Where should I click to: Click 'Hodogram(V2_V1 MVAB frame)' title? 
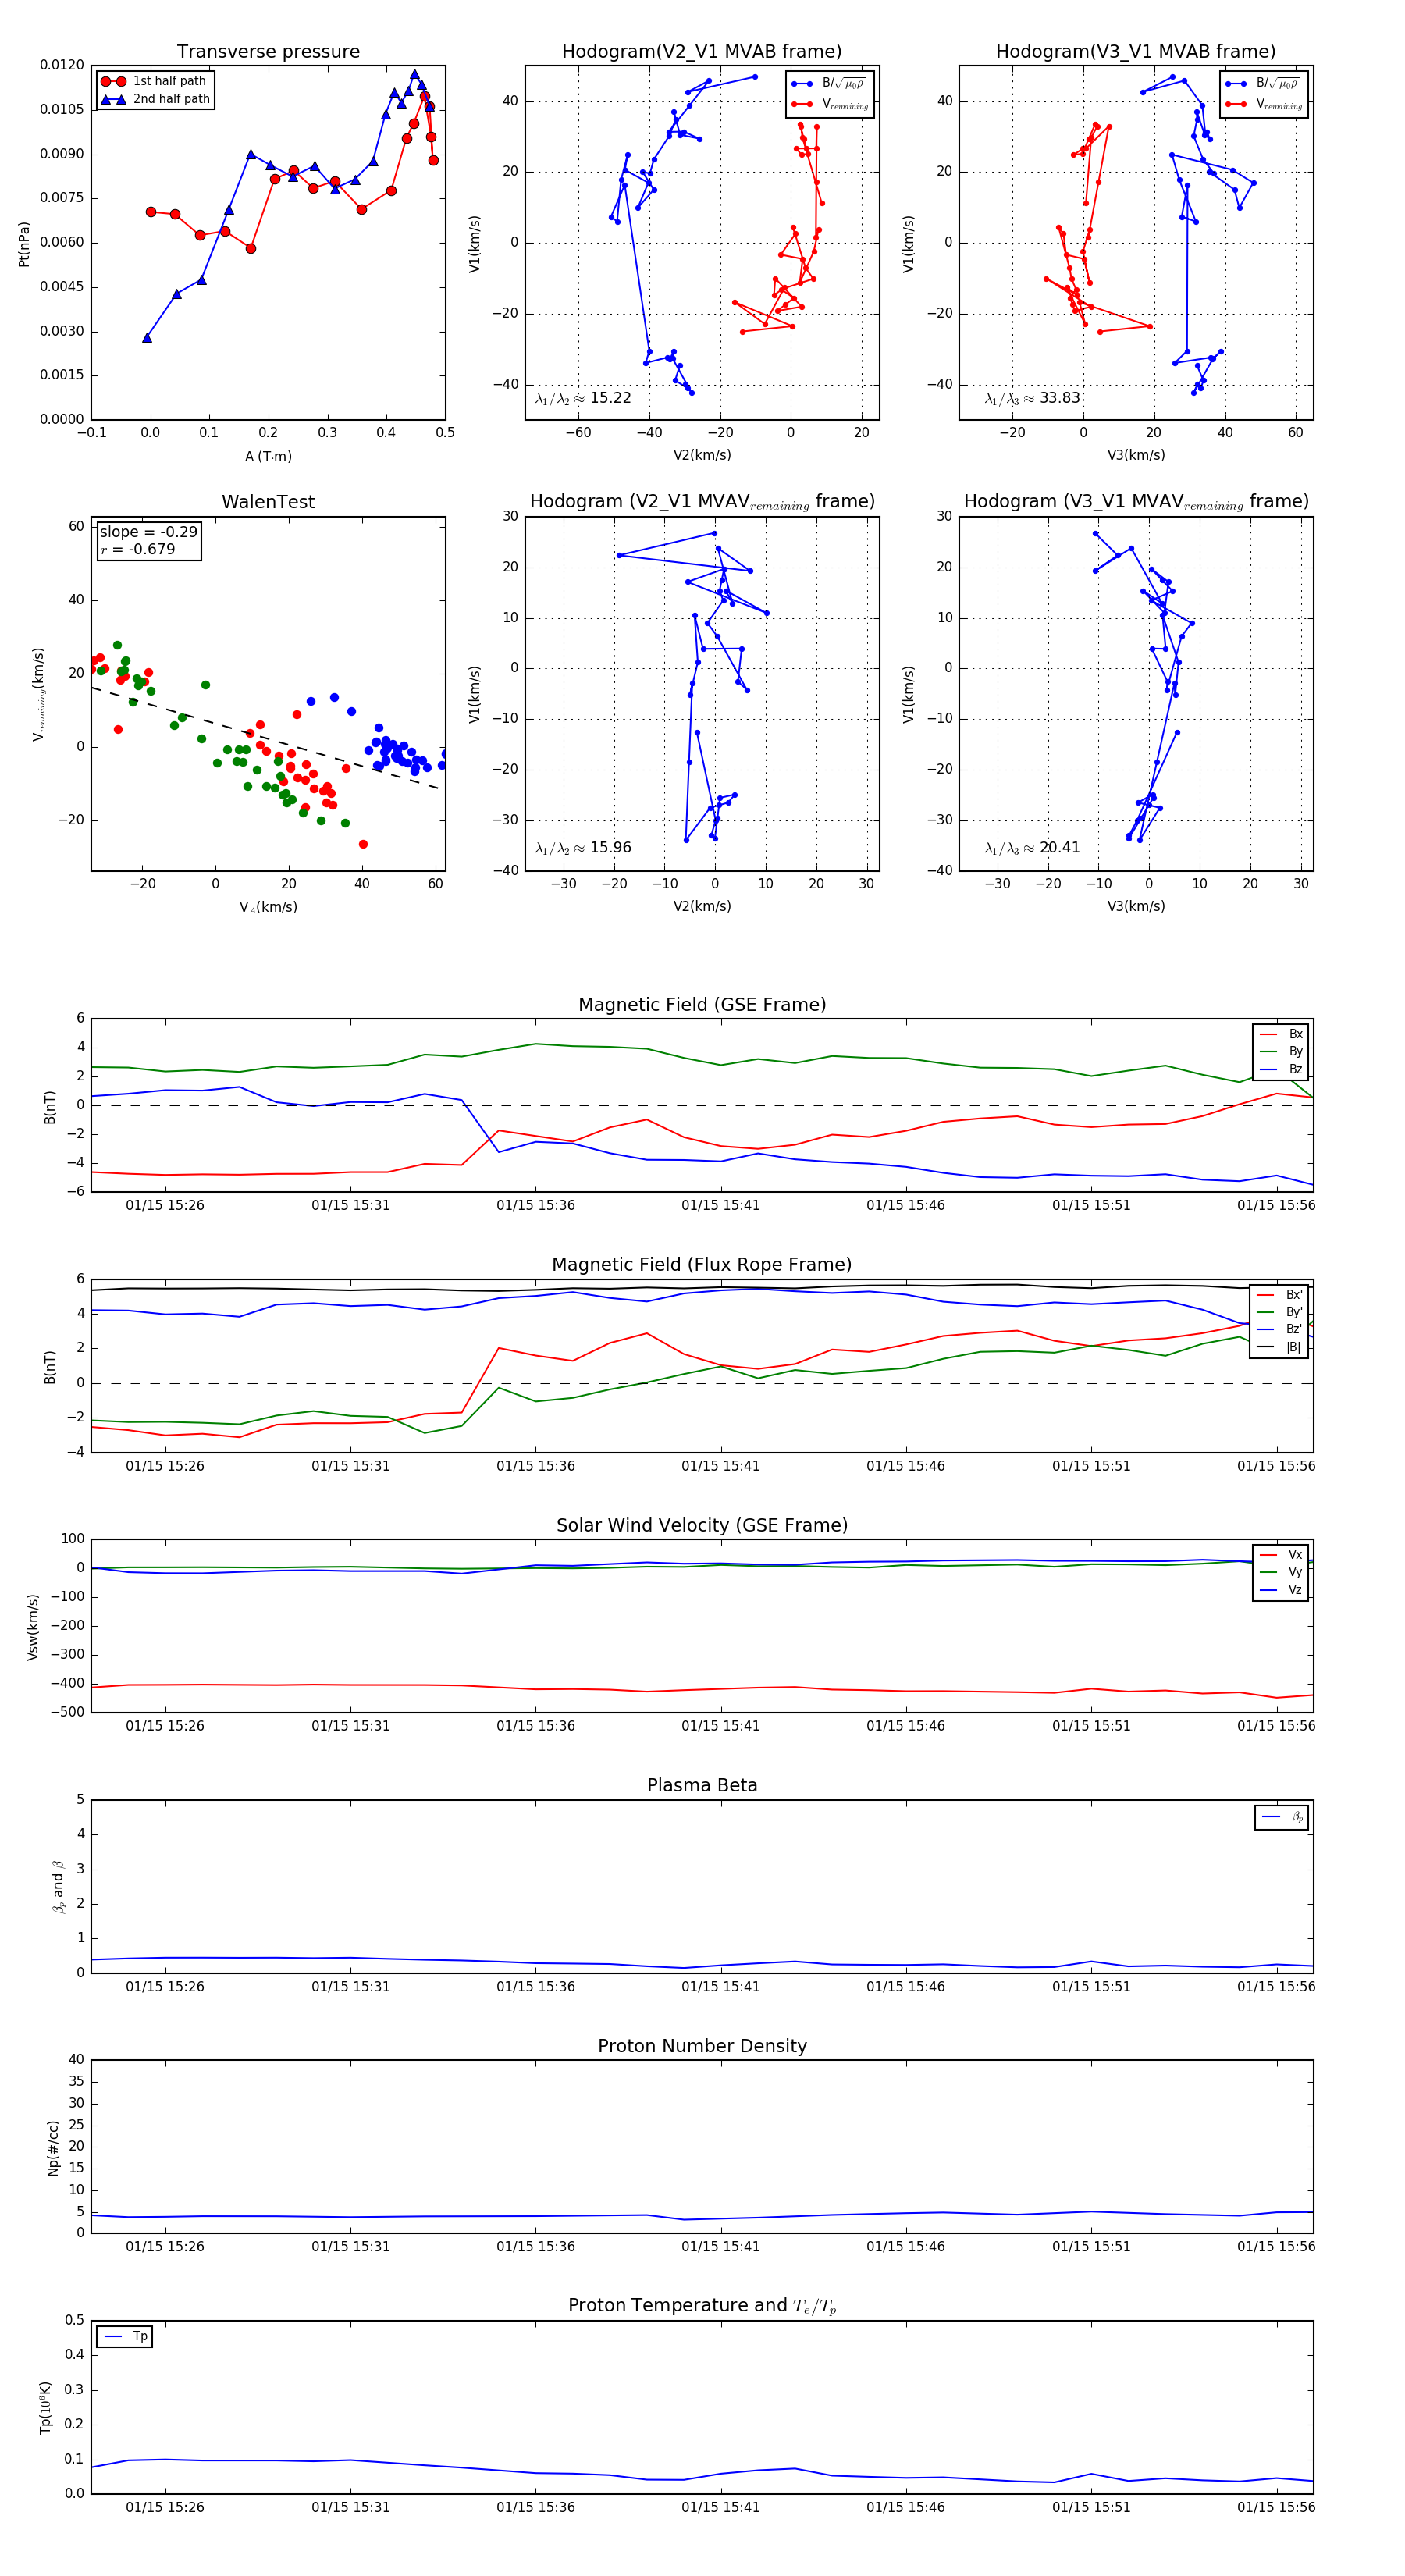[x=702, y=51]
